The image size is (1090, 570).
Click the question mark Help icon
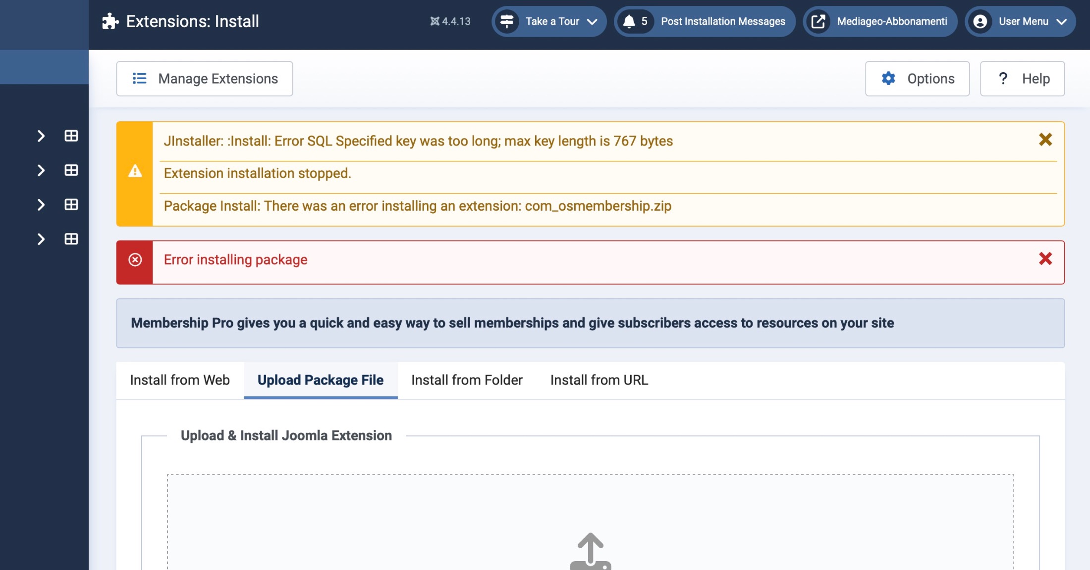(x=1003, y=78)
